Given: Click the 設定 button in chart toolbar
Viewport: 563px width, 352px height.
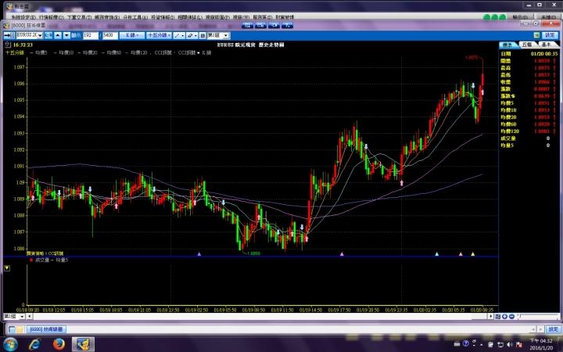Looking at the screenshot, I should click(x=550, y=35).
